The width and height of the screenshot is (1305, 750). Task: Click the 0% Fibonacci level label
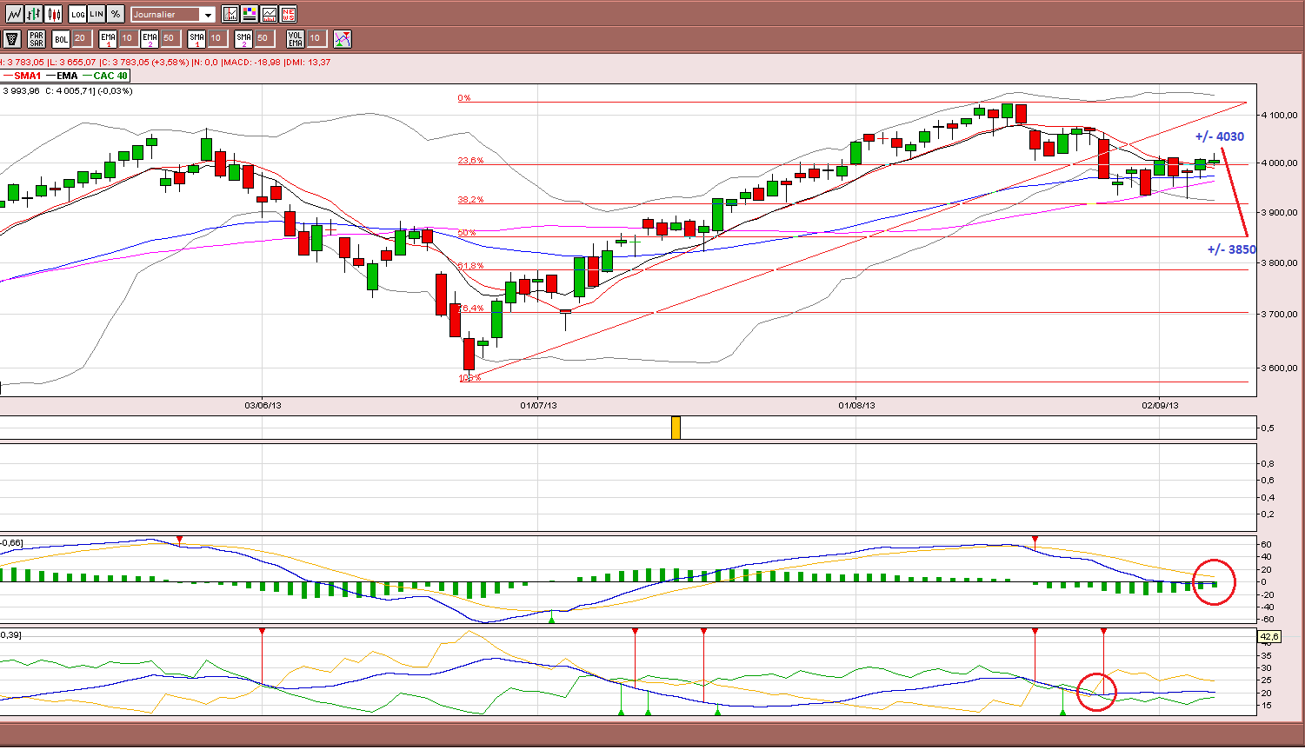point(464,98)
